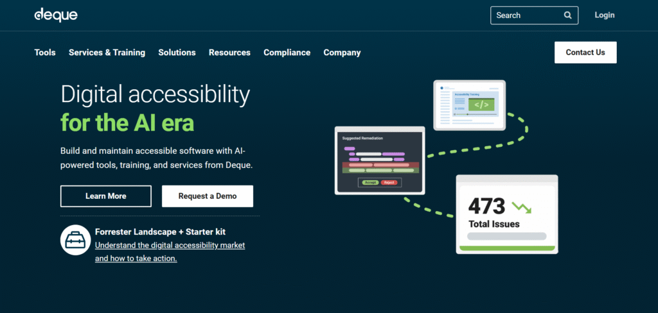Follow the Login link

604,15
